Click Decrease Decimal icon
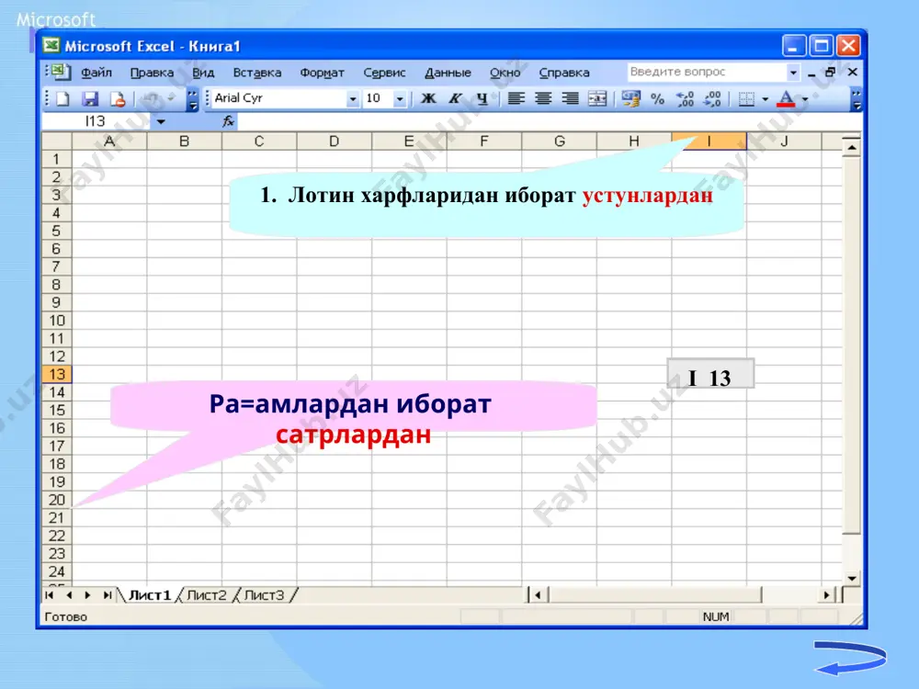 712,98
